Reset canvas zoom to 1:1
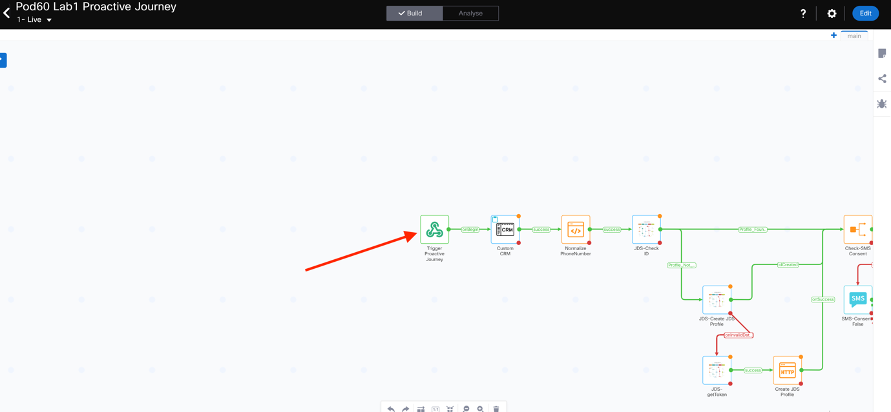 tap(435, 409)
